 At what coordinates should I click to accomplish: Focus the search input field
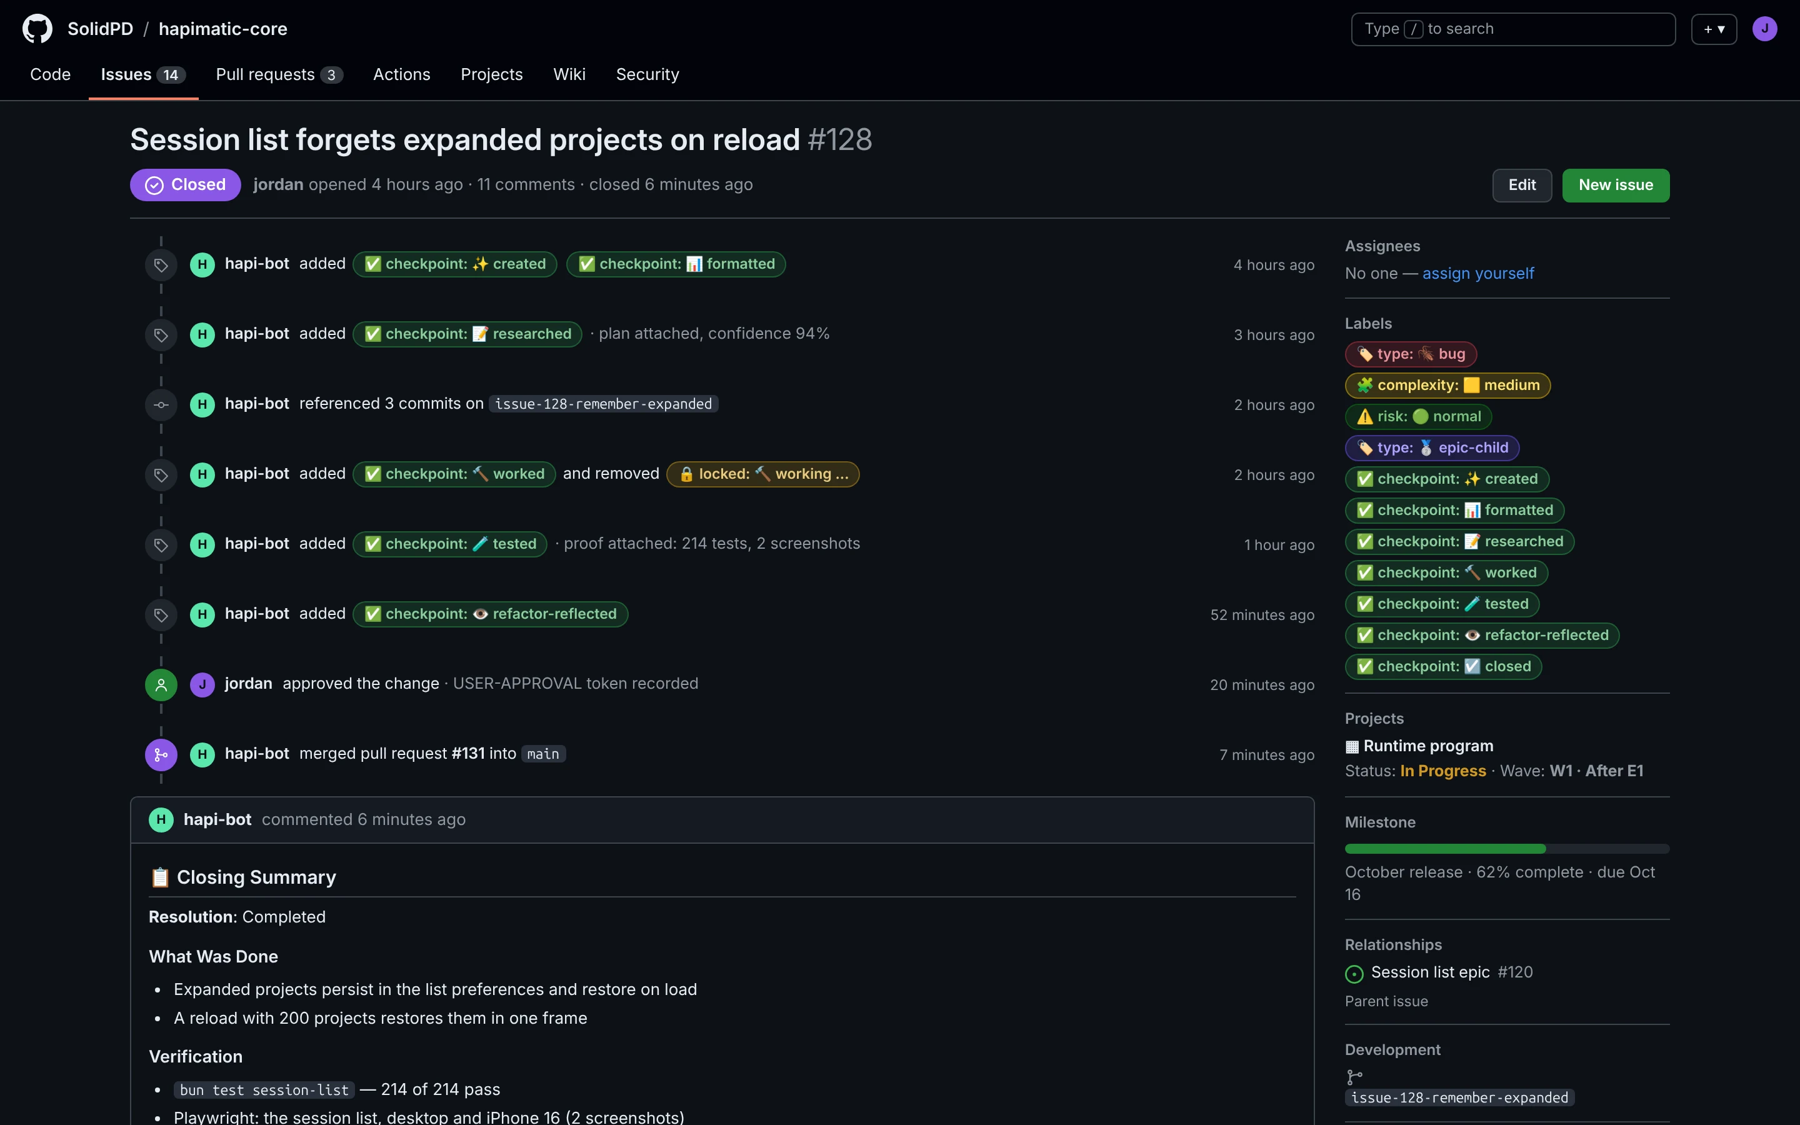pyautogui.click(x=1513, y=29)
